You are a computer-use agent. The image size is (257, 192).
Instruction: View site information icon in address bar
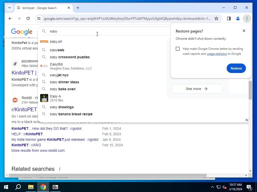coord(39,18)
